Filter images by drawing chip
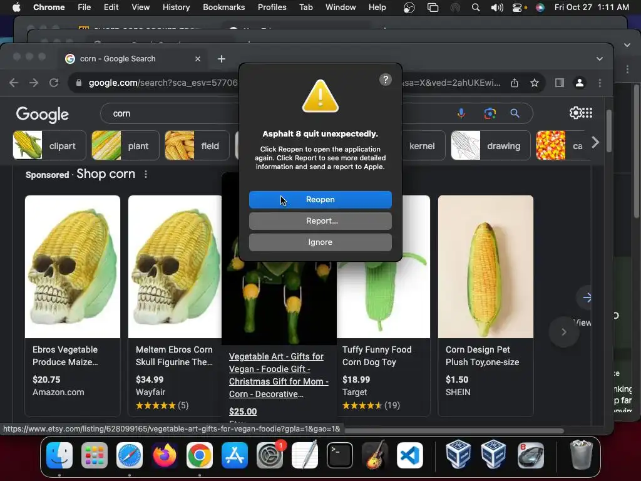 click(x=491, y=145)
